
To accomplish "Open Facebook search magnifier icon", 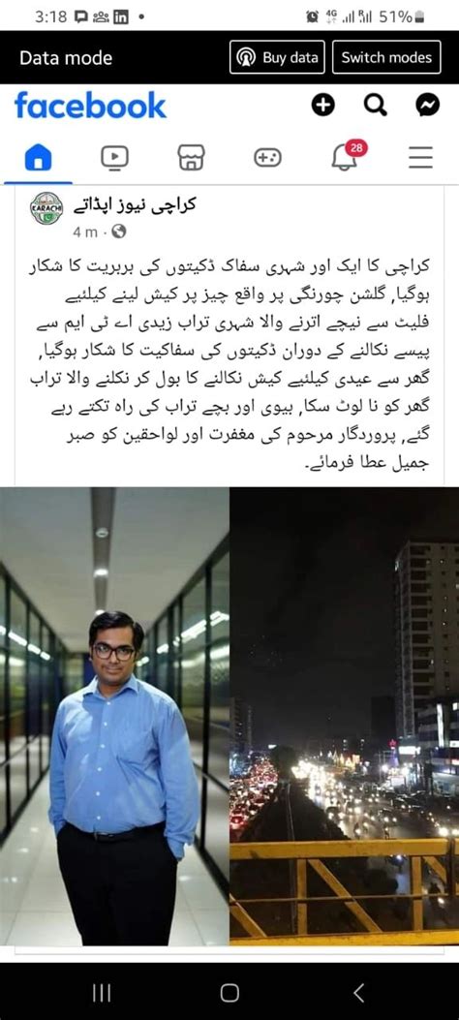I will point(375,105).
